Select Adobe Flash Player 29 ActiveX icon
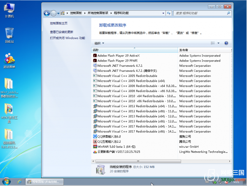The width and height of the screenshot is (247, 186). coord(95,56)
